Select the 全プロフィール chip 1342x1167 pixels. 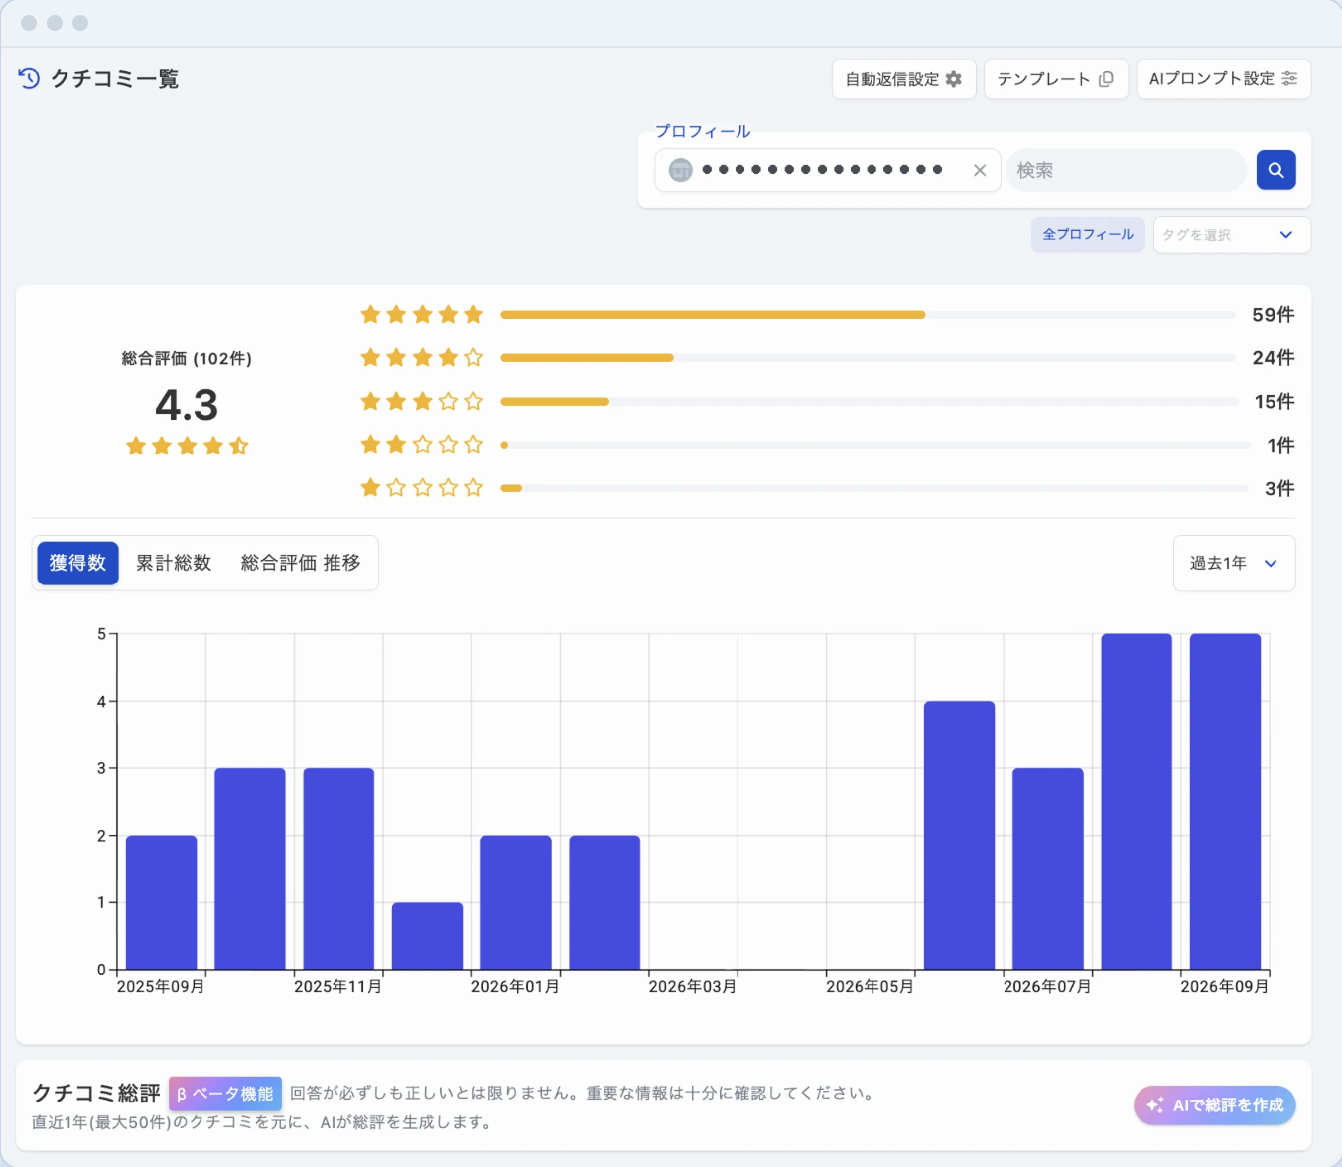1088,234
